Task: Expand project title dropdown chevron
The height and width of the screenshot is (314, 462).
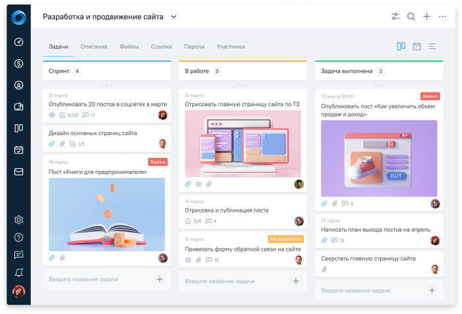Action: coord(174,17)
